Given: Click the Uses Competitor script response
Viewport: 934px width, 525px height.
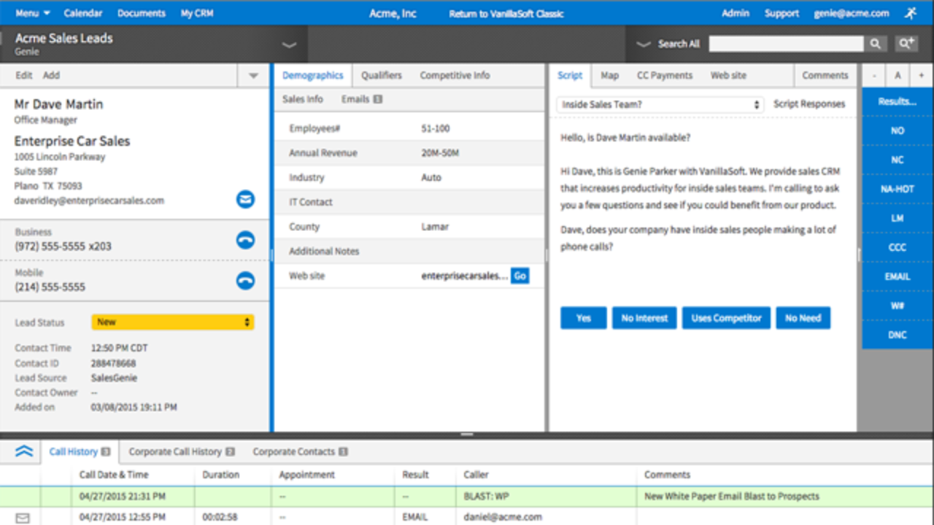Looking at the screenshot, I should (726, 318).
